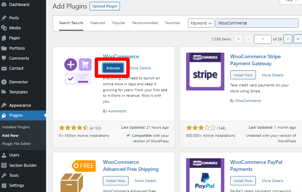Click the Tools wrench icon

click(x=4, y=175)
